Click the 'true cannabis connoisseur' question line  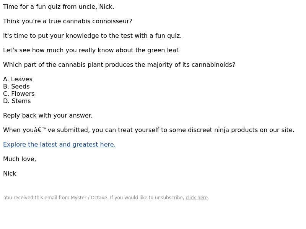coord(68,21)
